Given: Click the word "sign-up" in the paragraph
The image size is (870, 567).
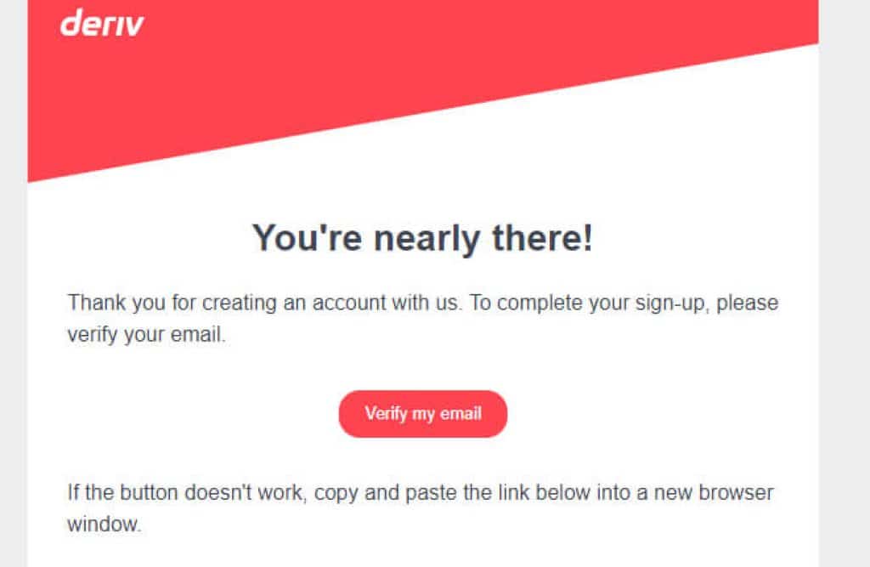Looking at the screenshot, I should [673, 304].
